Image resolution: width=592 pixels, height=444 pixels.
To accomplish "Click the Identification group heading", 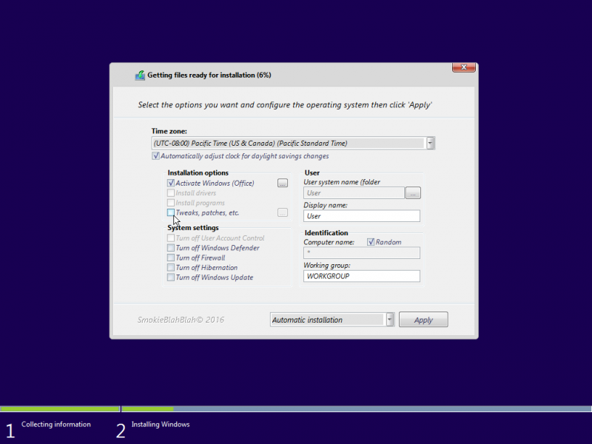I will pyautogui.click(x=326, y=232).
